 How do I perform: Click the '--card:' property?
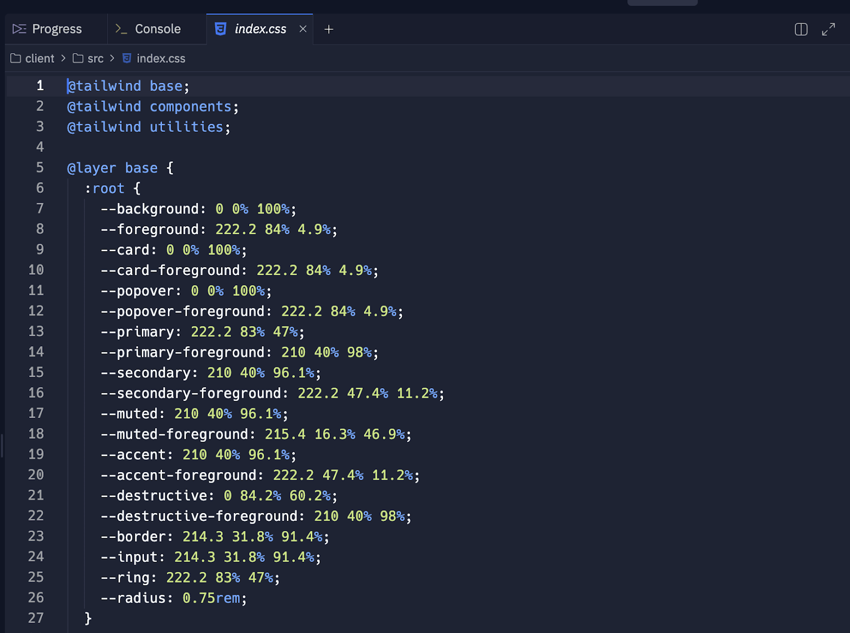coord(129,250)
